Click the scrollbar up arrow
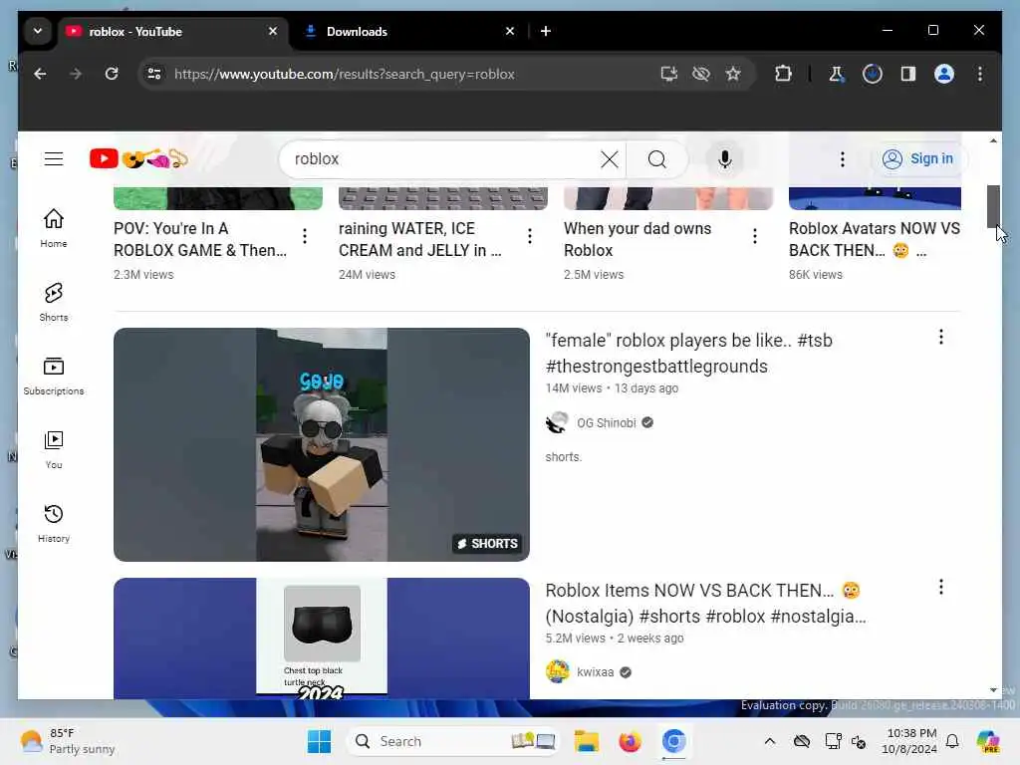 point(993,140)
